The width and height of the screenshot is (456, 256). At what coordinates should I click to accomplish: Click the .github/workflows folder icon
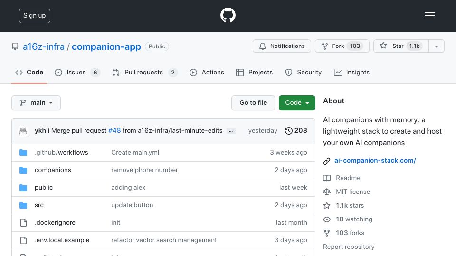pos(23,153)
